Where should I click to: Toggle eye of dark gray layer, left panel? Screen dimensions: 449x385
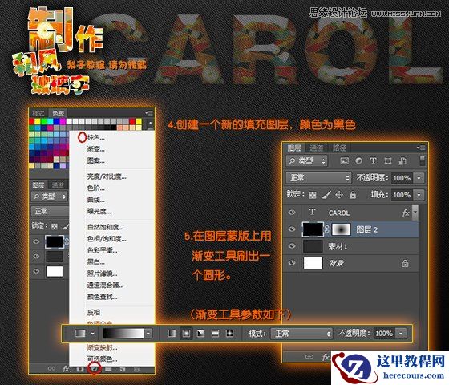coord(36,256)
